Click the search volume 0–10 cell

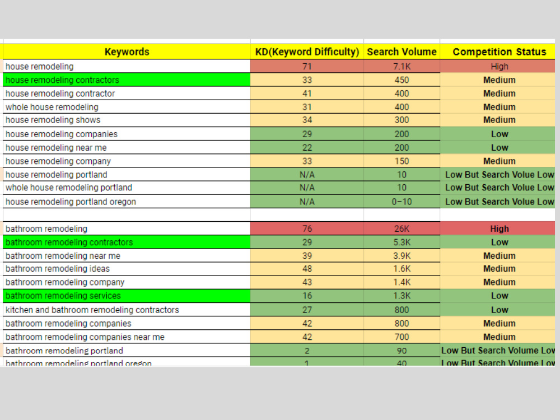click(x=402, y=202)
